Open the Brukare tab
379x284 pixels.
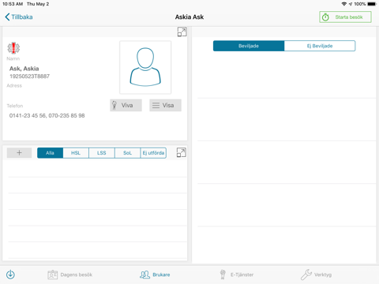(155, 275)
